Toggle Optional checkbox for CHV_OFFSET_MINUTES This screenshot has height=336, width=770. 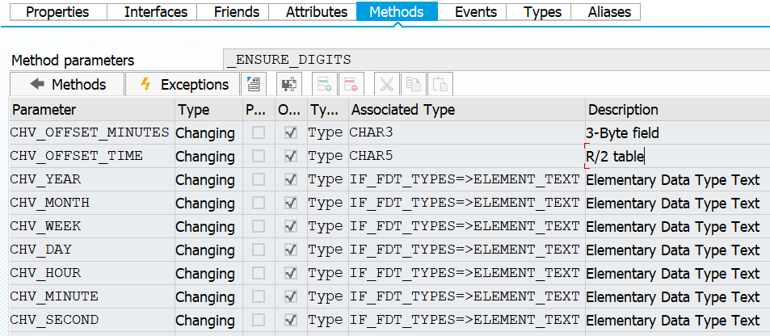(x=291, y=132)
